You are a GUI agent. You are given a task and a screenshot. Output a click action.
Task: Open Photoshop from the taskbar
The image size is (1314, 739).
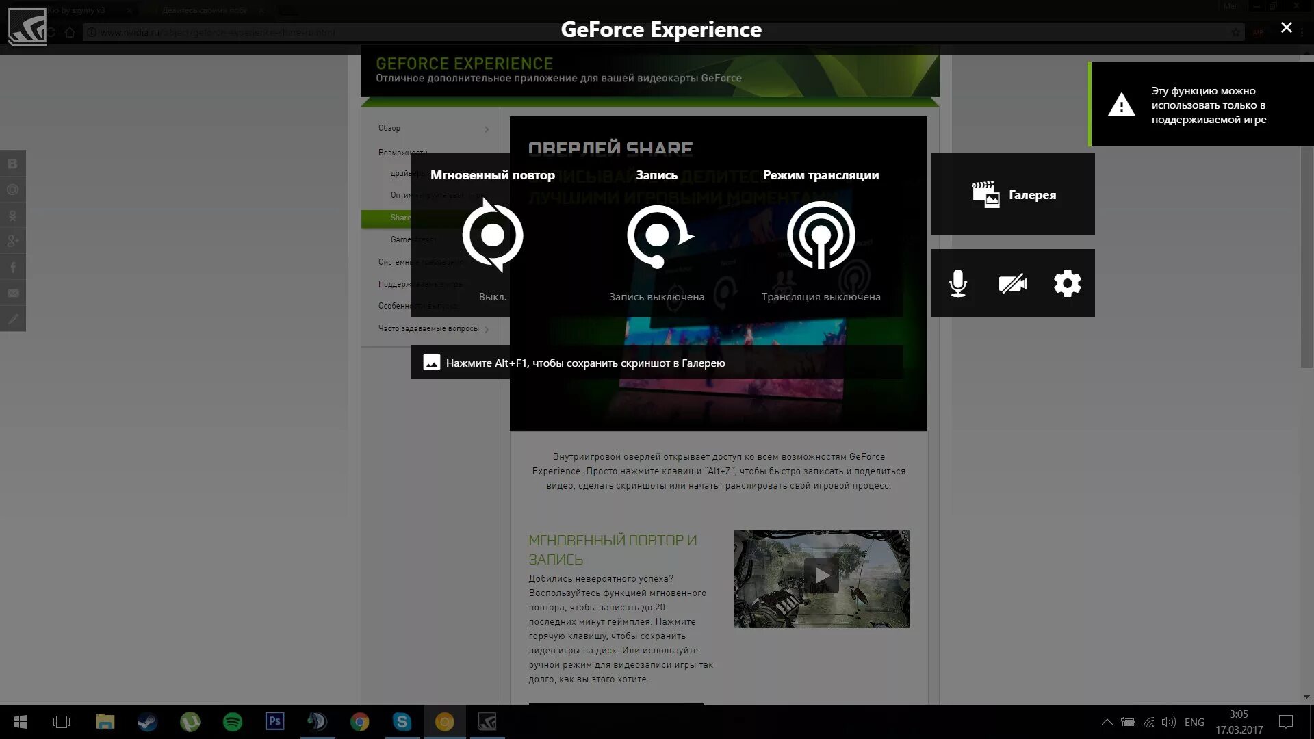tap(275, 722)
